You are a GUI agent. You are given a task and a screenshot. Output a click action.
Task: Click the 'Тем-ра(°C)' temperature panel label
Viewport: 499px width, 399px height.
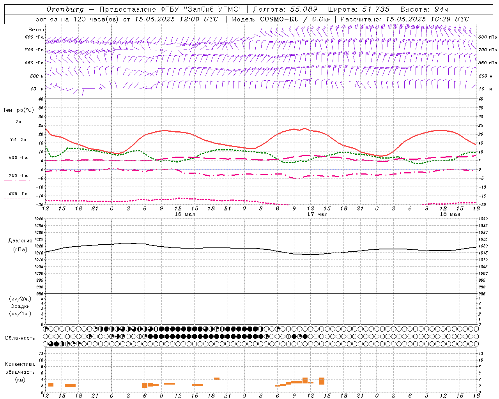click(x=18, y=110)
